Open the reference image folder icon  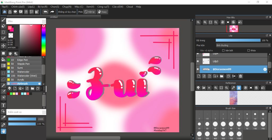pyautogui.click(x=204, y=88)
